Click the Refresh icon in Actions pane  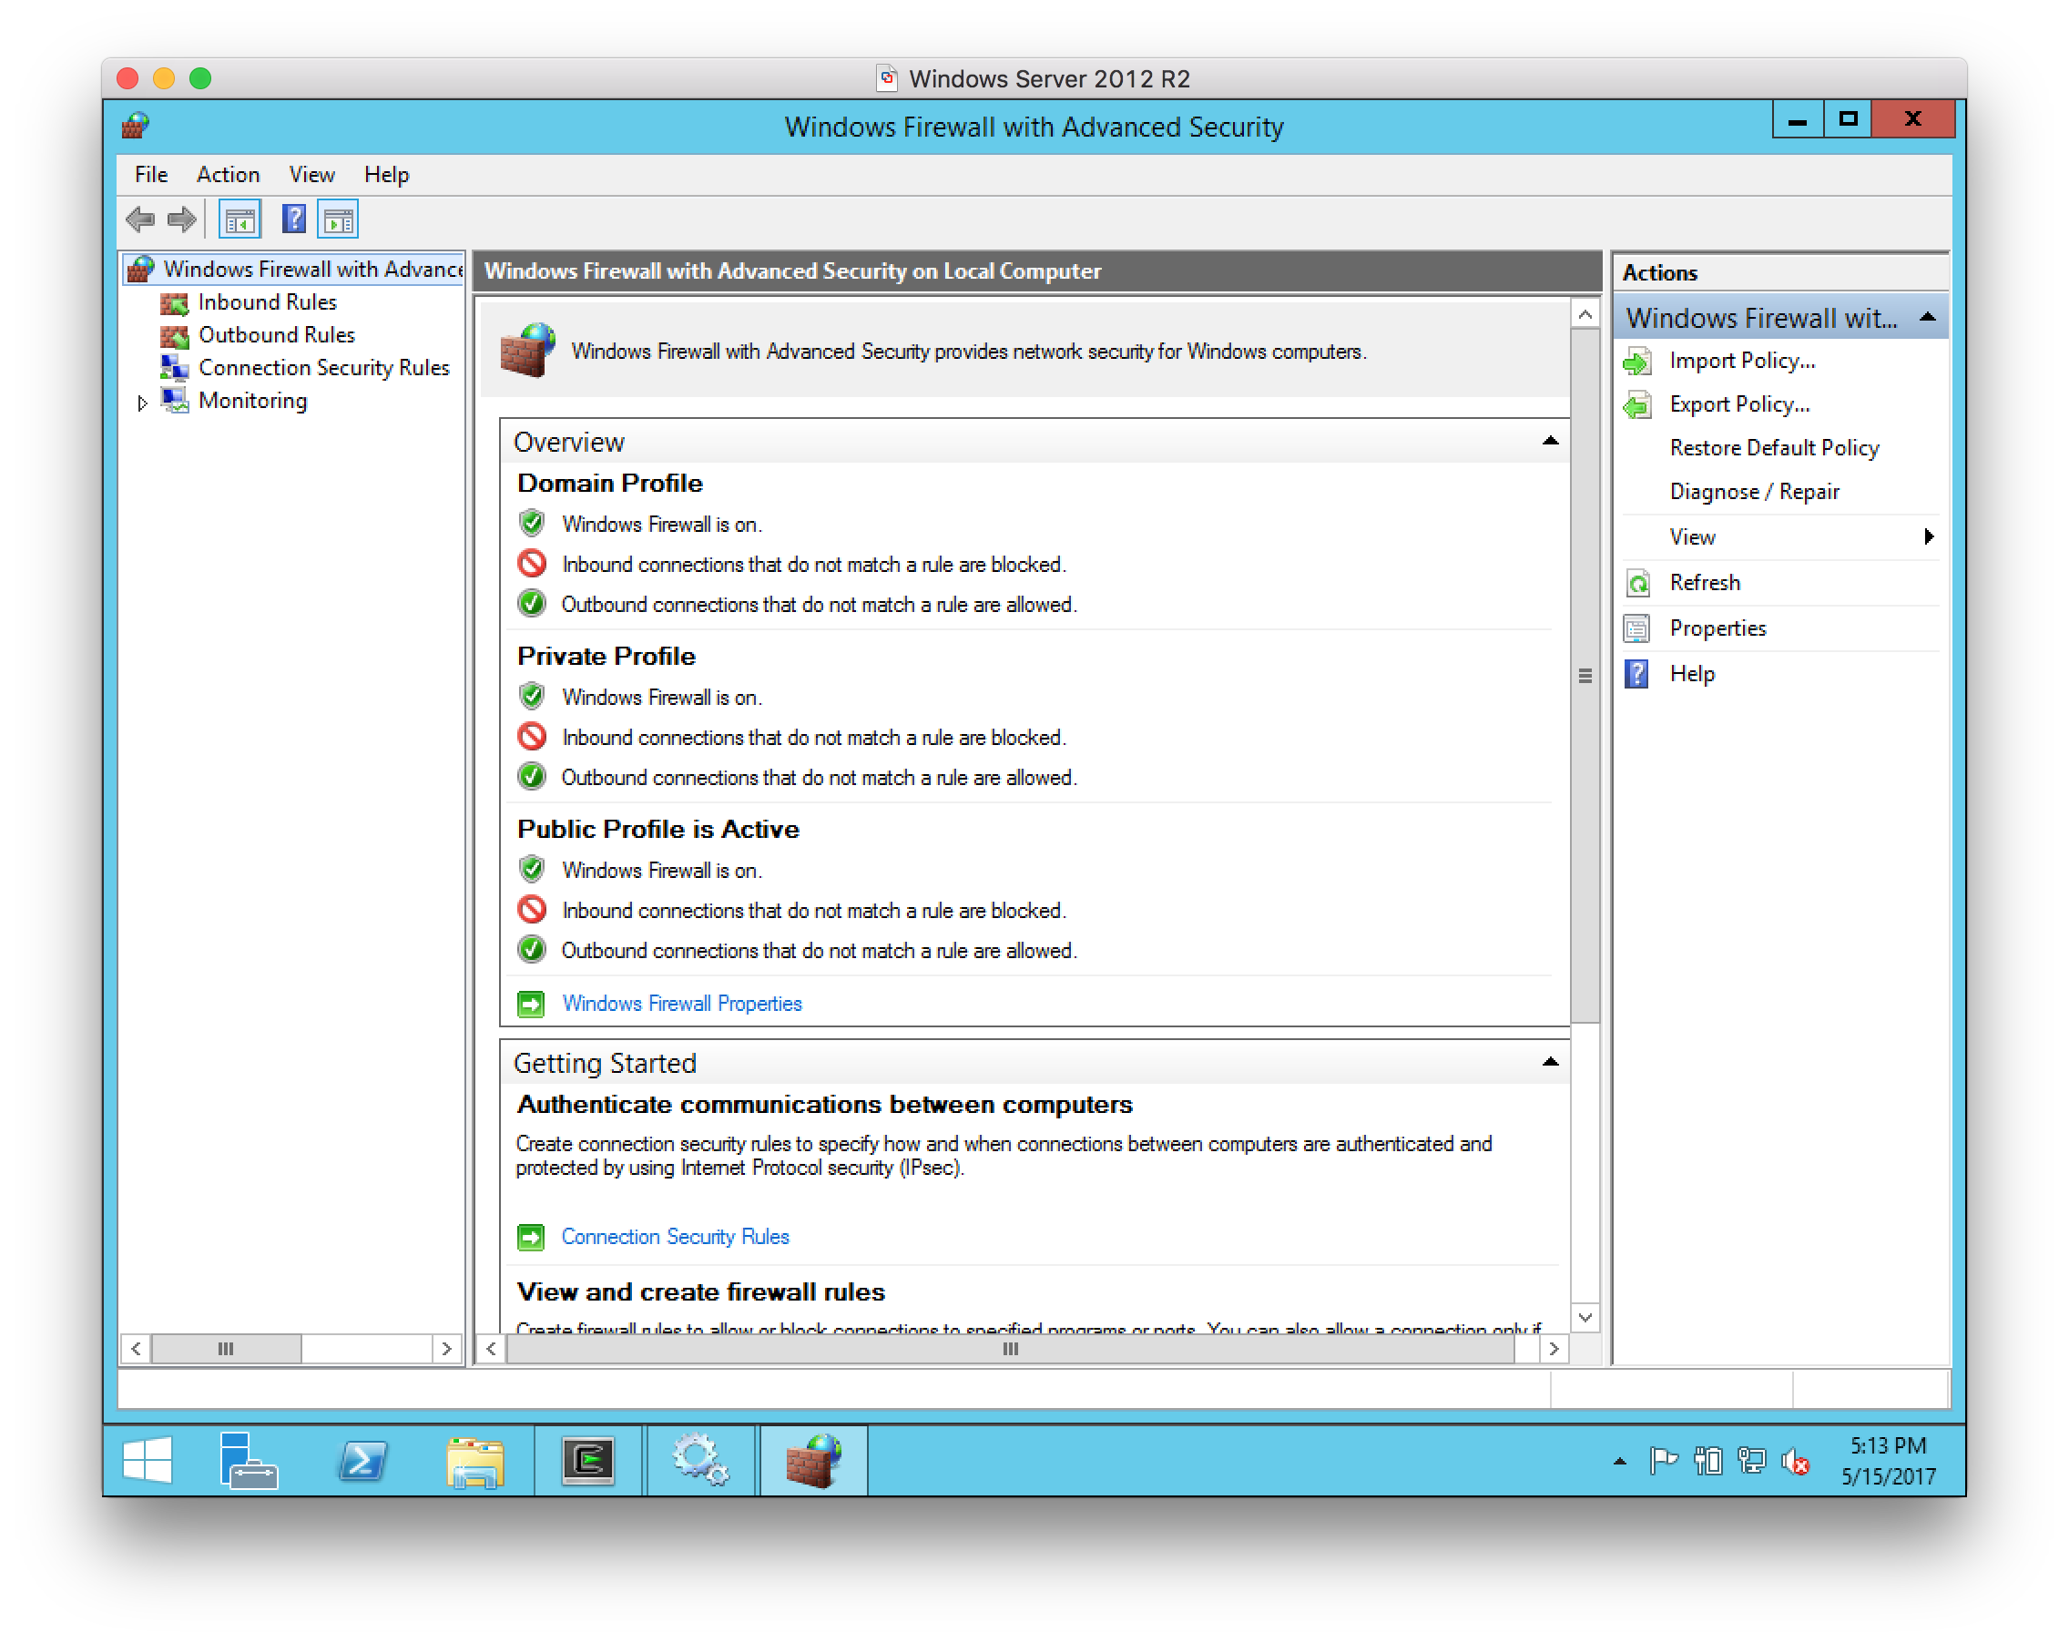(1637, 584)
